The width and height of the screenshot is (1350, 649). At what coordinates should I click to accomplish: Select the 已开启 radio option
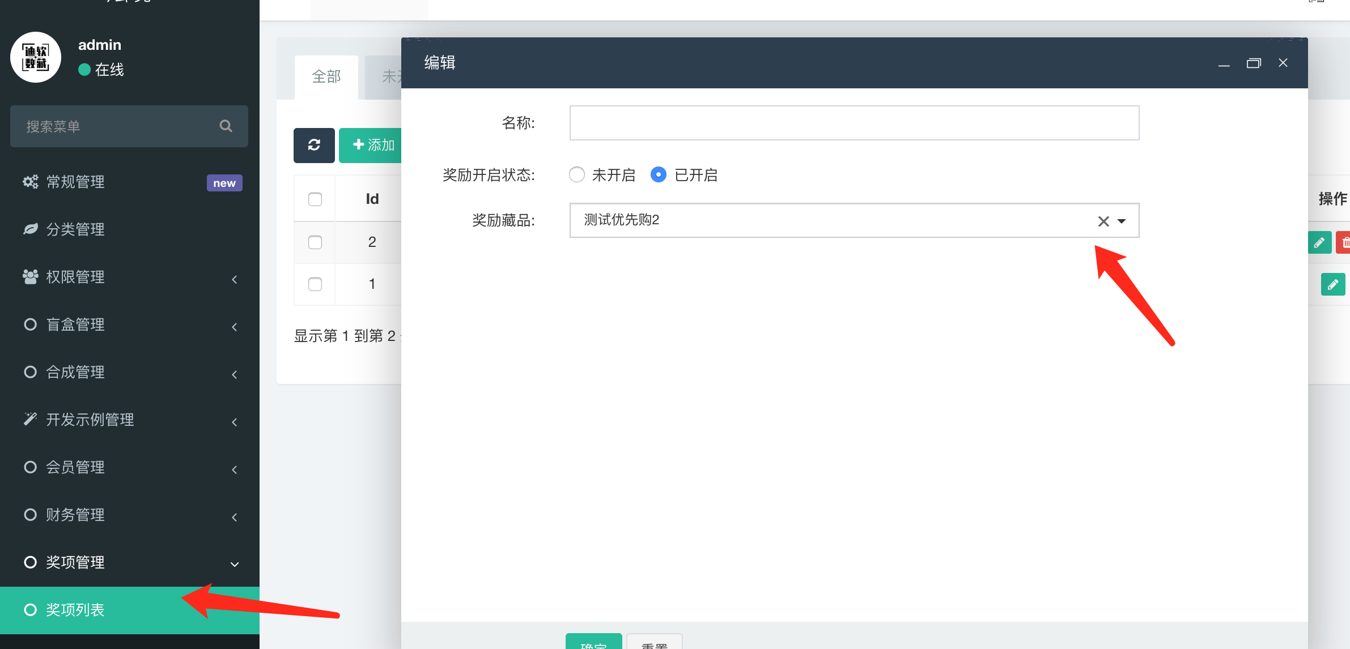tap(658, 174)
